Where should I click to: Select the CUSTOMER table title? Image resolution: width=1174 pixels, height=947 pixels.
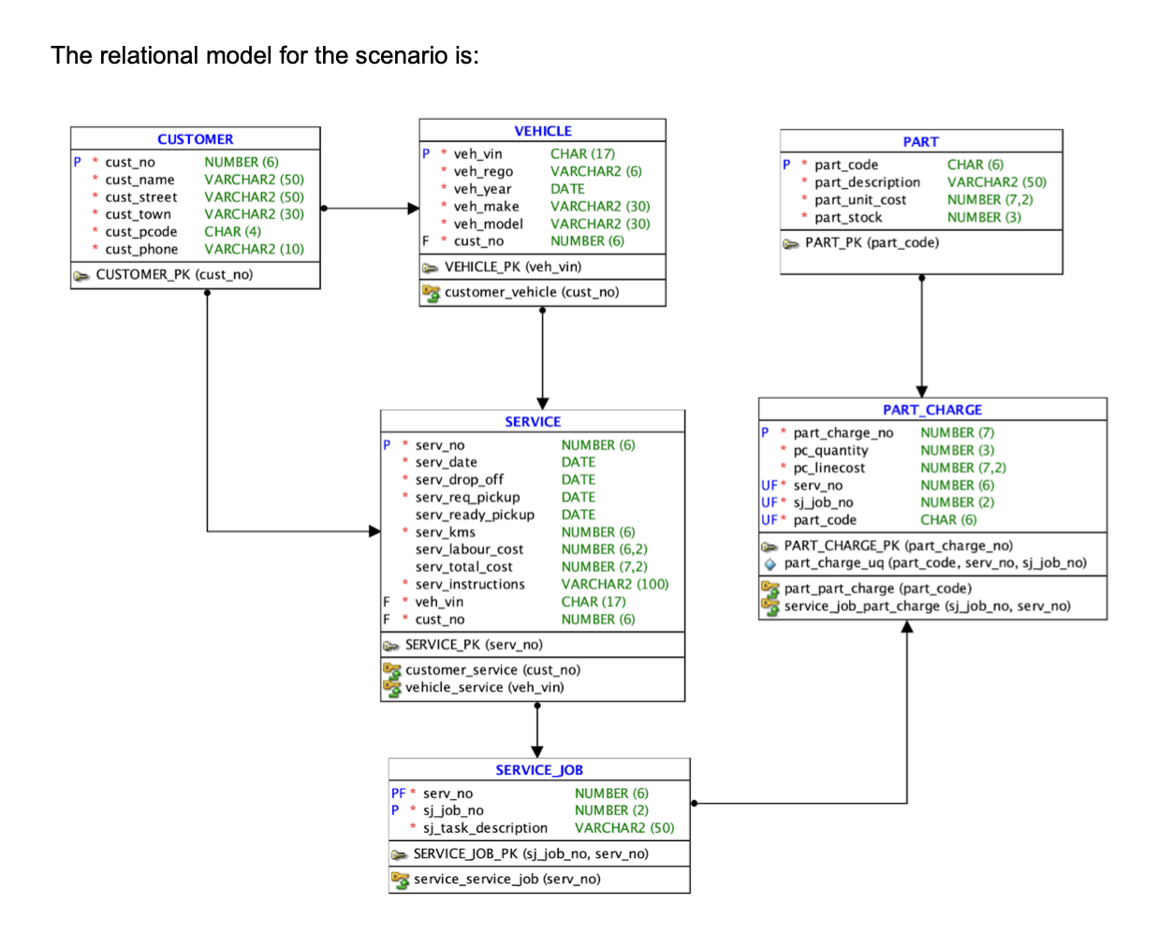pos(196,139)
